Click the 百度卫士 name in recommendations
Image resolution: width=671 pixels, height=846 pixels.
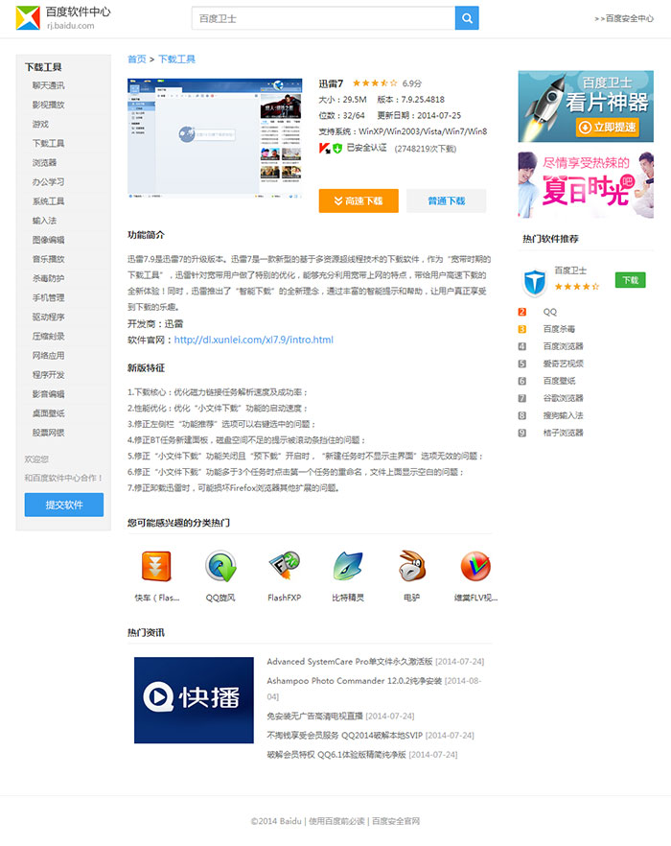tap(570, 270)
